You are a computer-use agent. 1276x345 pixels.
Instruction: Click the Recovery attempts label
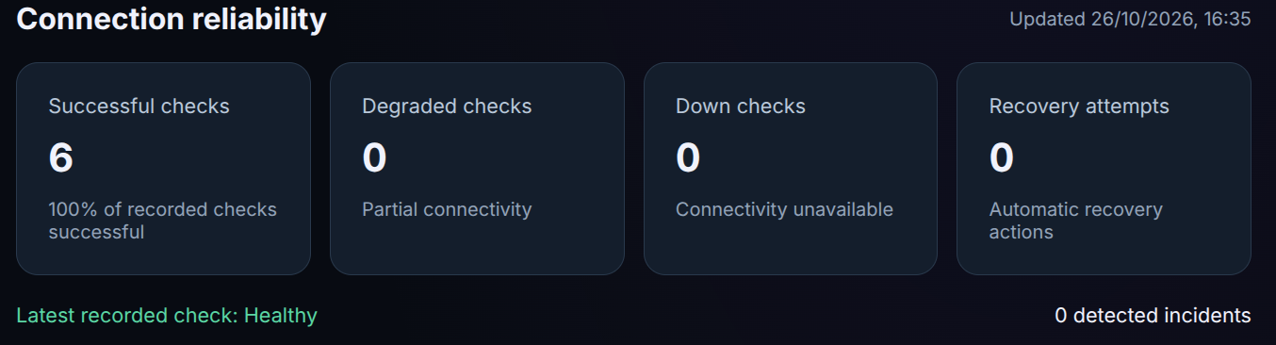coord(1079,107)
